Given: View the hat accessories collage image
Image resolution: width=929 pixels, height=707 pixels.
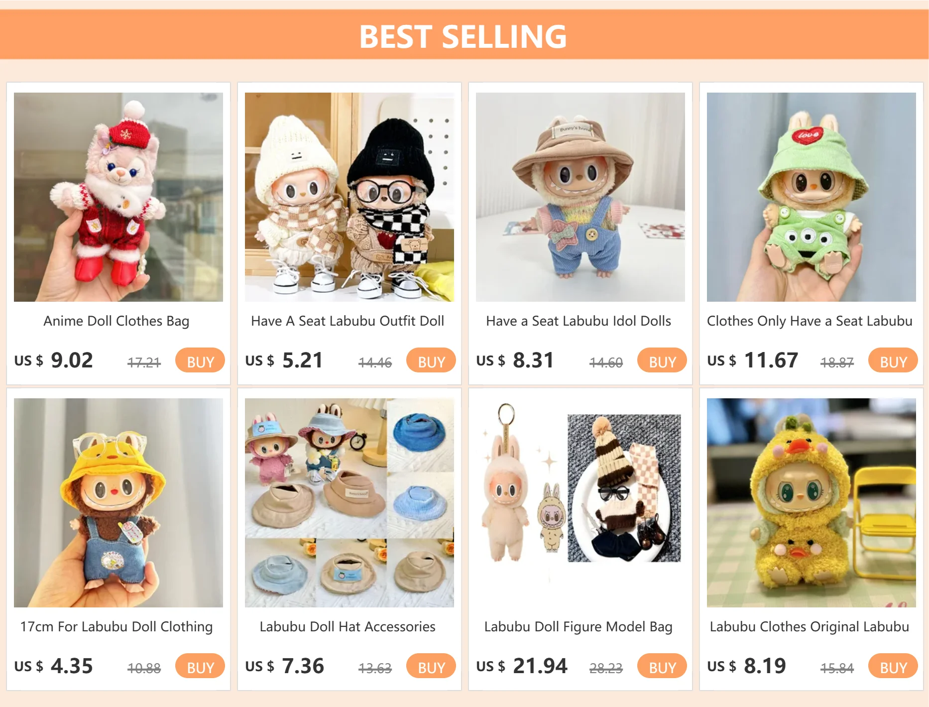Looking at the screenshot, I should tap(349, 503).
